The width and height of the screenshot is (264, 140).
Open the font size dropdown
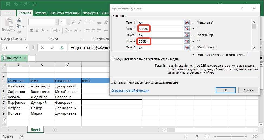pyautogui.click(x=68, y=22)
